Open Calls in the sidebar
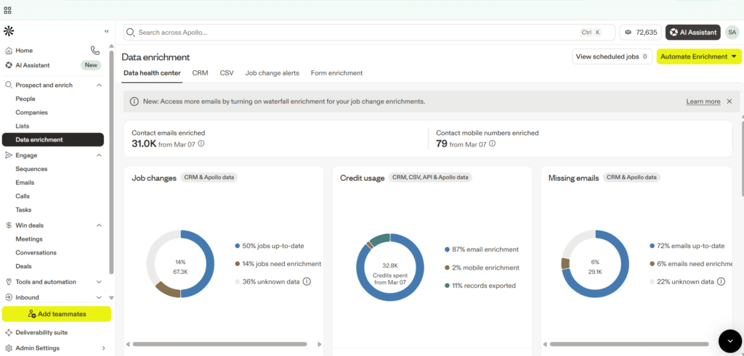 (23, 196)
